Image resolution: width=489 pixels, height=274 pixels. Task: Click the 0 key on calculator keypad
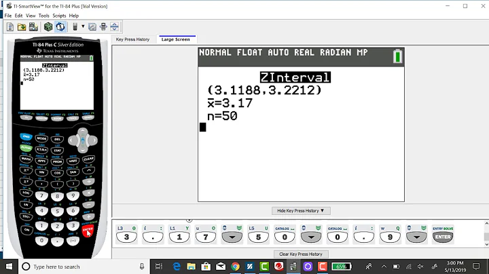[41, 240]
